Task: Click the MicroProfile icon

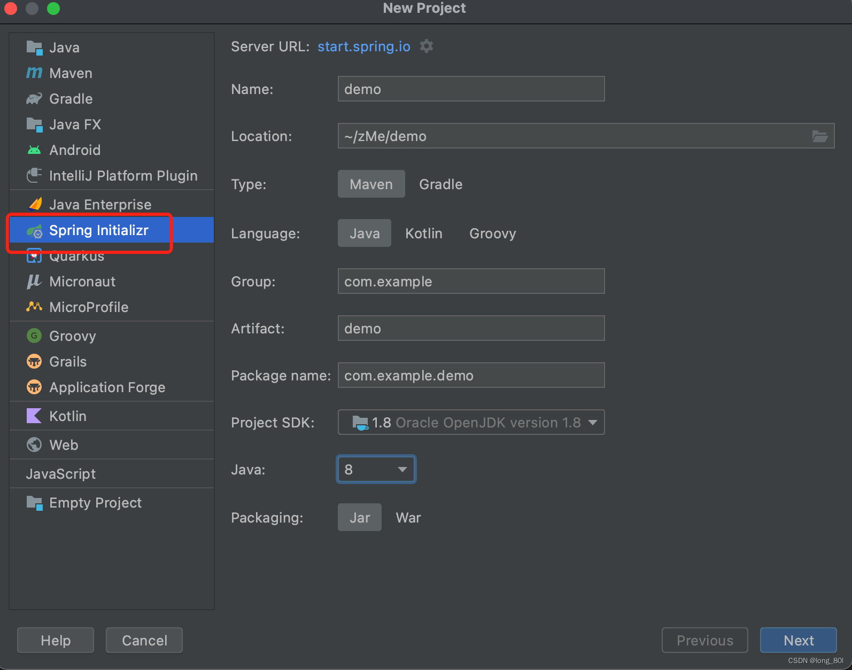Action: tap(34, 307)
